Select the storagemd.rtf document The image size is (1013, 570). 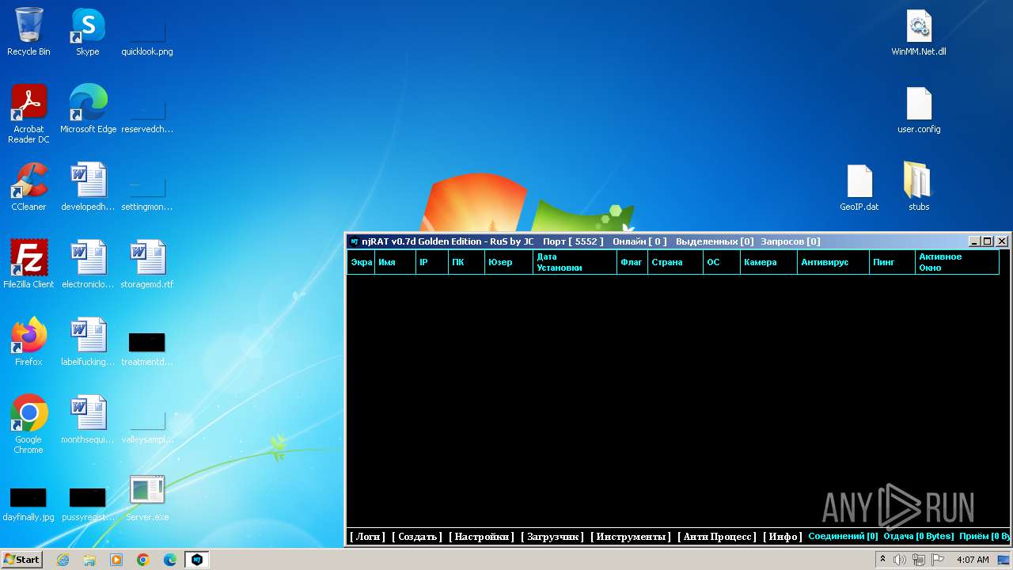[x=147, y=264]
